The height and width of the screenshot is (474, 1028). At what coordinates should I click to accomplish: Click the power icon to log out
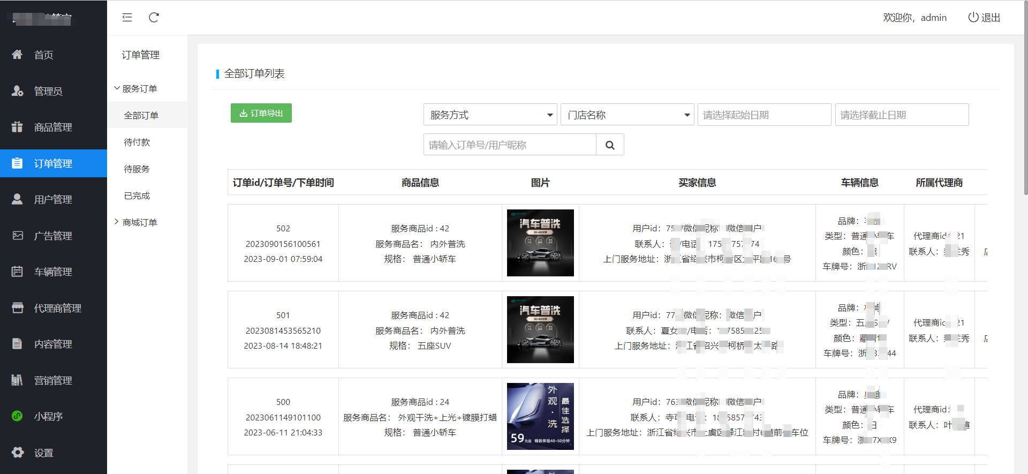(x=973, y=17)
